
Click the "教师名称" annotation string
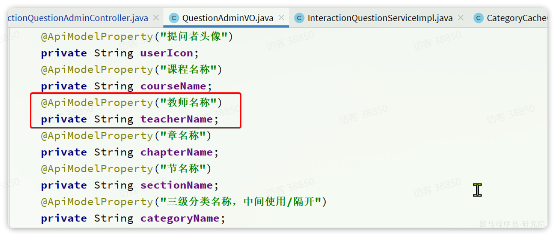coord(188,103)
